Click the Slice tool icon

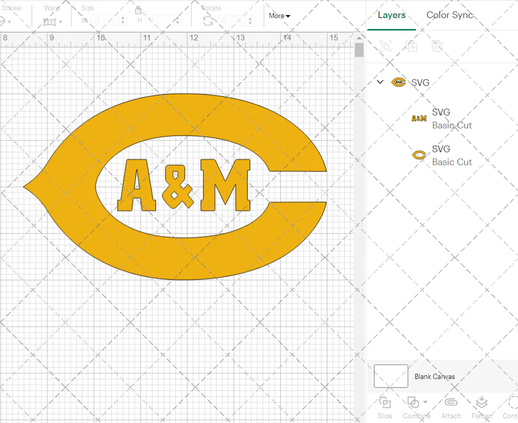(x=384, y=403)
